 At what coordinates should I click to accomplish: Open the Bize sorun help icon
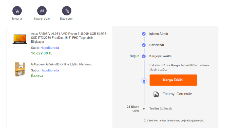[x=67, y=11]
